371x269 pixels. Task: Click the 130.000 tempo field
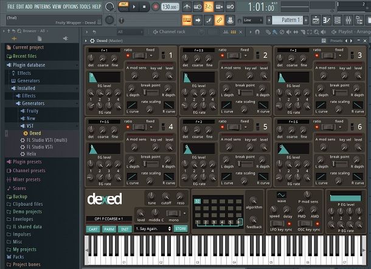[x=170, y=7]
